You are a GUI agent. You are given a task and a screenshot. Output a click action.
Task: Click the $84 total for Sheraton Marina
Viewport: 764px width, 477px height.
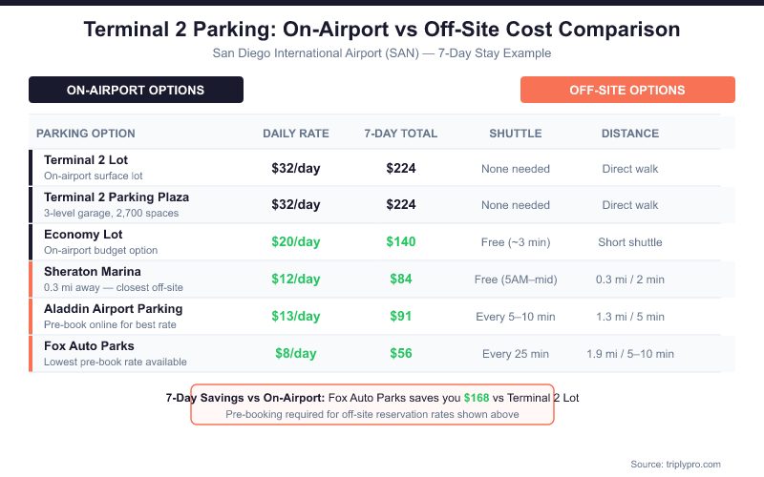pyautogui.click(x=401, y=280)
